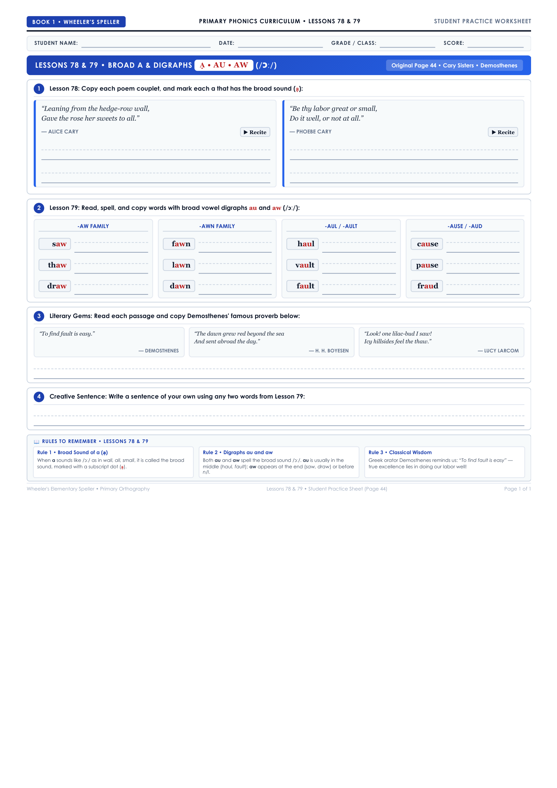Click the writing line next to "fraud"

[483, 289]
